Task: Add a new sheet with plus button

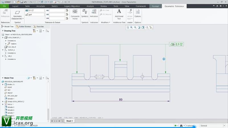Action: (63, 121)
